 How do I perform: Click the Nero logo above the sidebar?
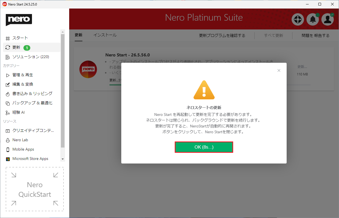coord(19,20)
